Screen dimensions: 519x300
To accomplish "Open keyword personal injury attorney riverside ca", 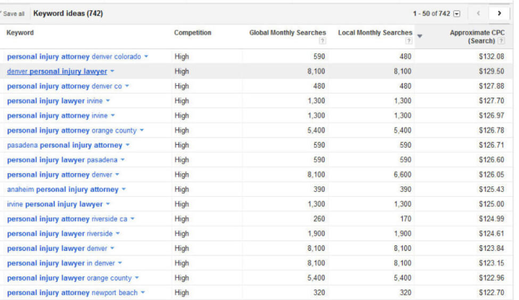I will (x=67, y=219).
